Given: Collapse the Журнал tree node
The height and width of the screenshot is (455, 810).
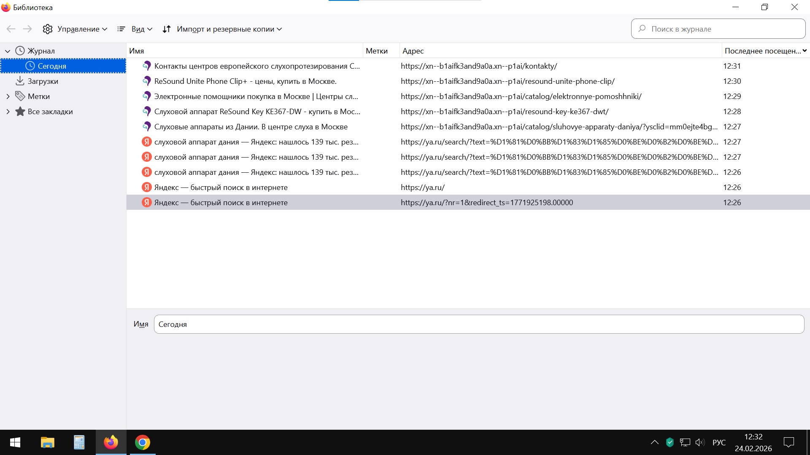Looking at the screenshot, I should click(8, 51).
